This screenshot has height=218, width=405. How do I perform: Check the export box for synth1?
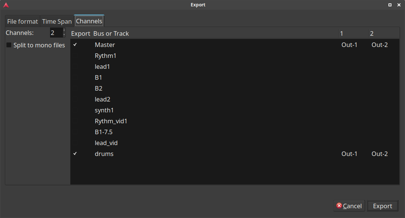coord(75,110)
